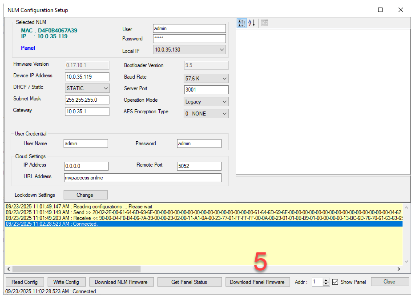Expand the DHCP / Static dropdown

[x=105, y=88]
